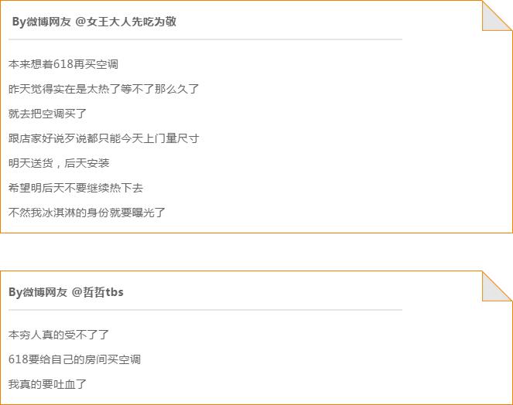
Task: Click the divider under the second card header
Action: (x=206, y=310)
